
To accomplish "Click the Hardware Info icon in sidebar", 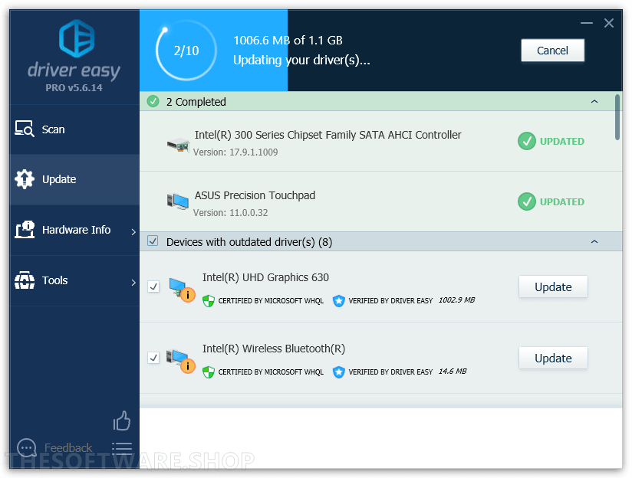I will coord(25,230).
